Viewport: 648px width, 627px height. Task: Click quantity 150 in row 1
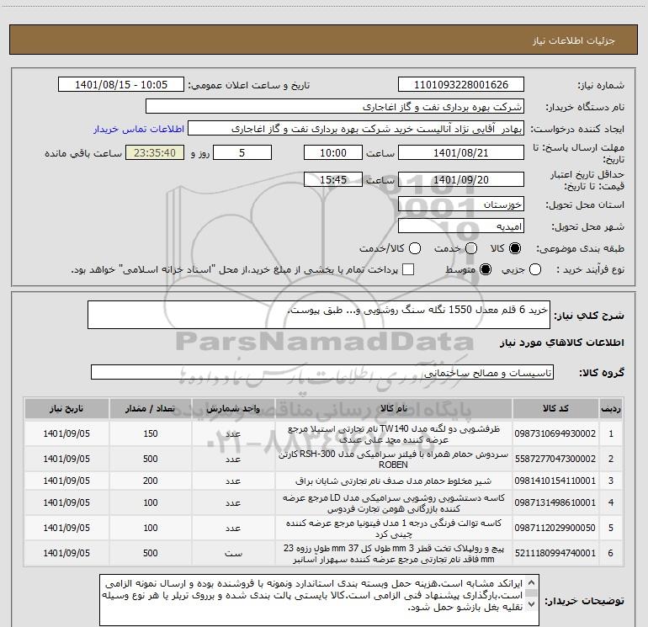(x=151, y=433)
